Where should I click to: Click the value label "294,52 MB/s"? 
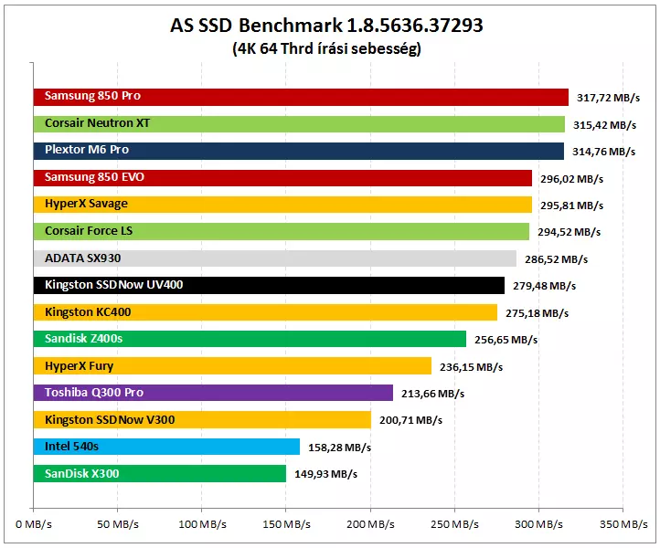[x=570, y=232]
